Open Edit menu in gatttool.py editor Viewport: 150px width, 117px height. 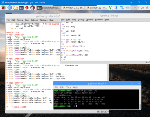[13, 20]
